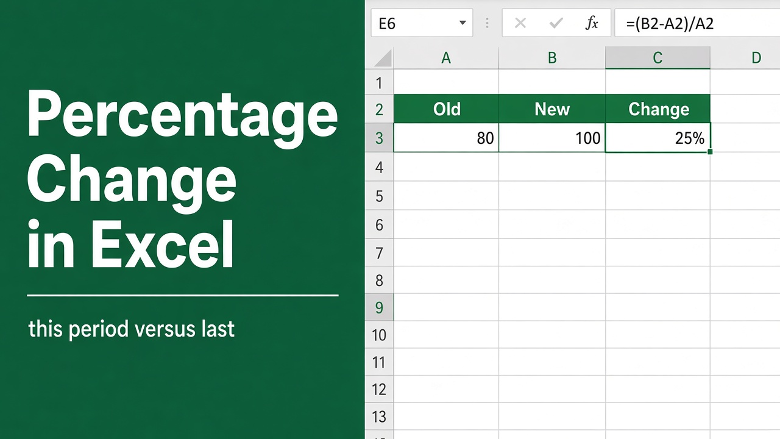Click the cell containing 80
This screenshot has width=780, height=439.
tap(446, 138)
